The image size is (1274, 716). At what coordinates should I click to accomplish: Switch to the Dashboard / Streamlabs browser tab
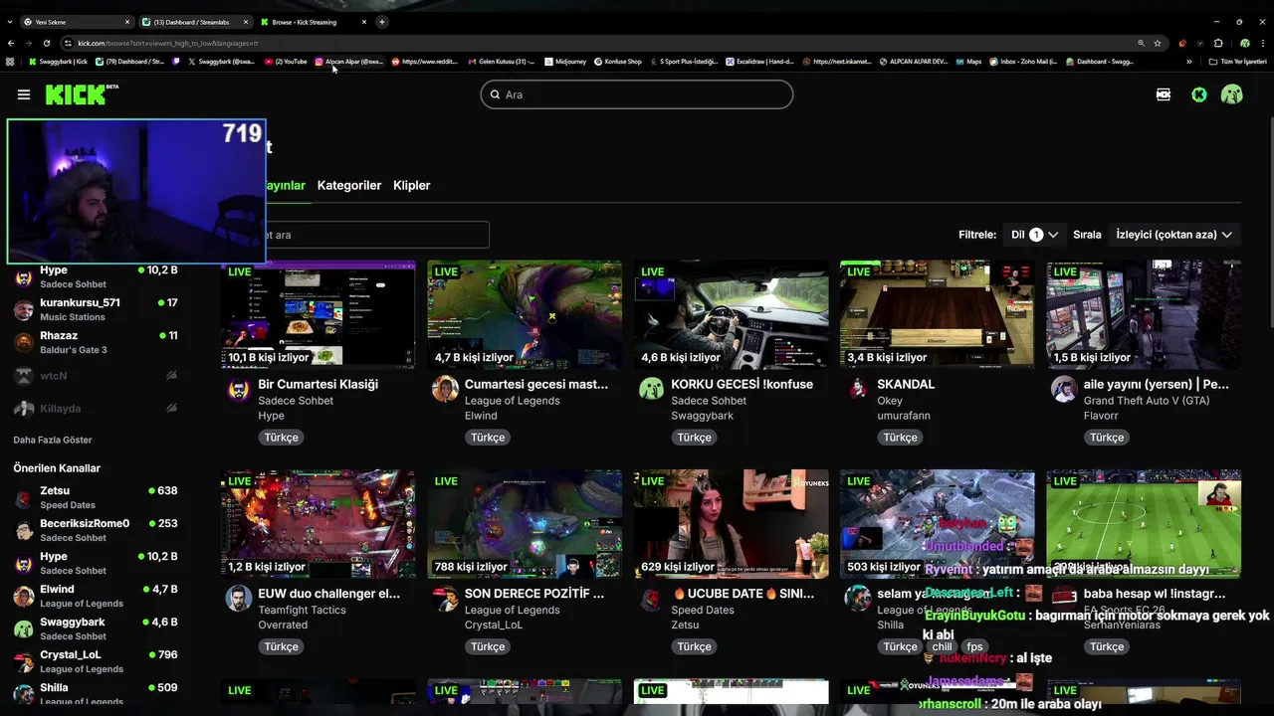click(x=194, y=22)
